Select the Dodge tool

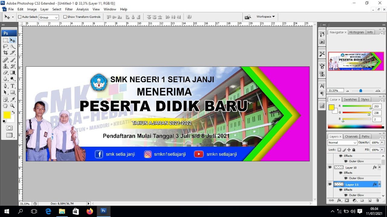(x=13, y=79)
